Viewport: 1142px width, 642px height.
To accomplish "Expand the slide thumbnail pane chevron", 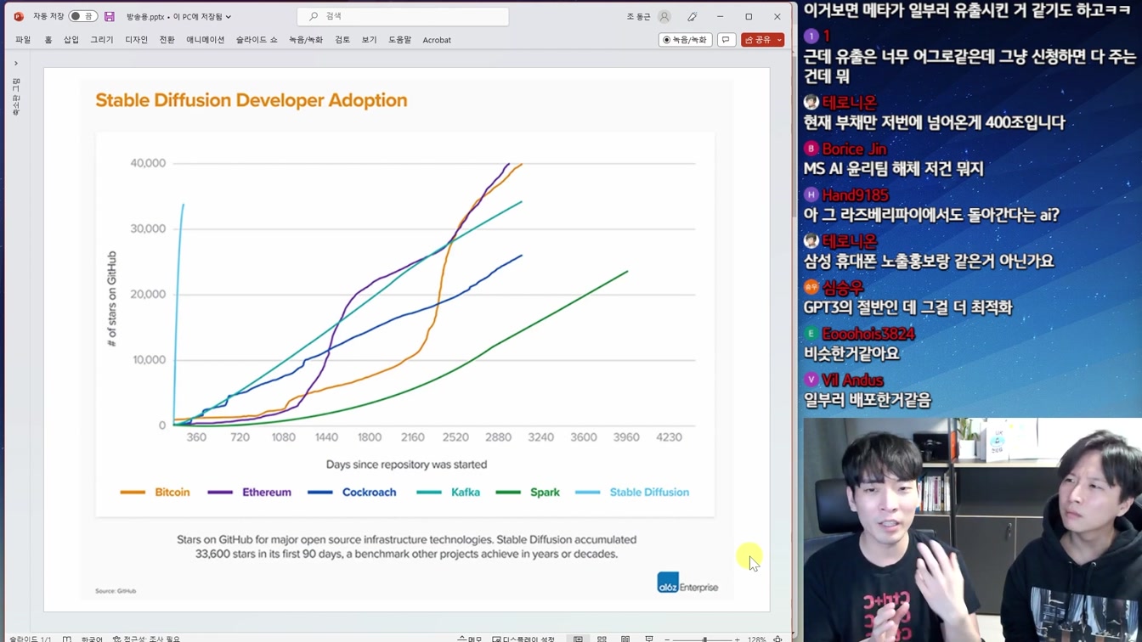I will click(15, 63).
